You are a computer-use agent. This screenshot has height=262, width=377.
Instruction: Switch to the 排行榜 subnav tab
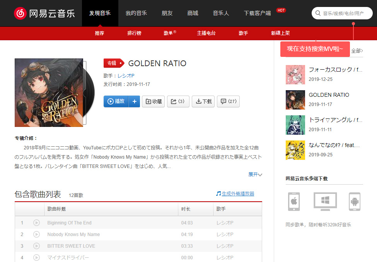pyautogui.click(x=134, y=33)
